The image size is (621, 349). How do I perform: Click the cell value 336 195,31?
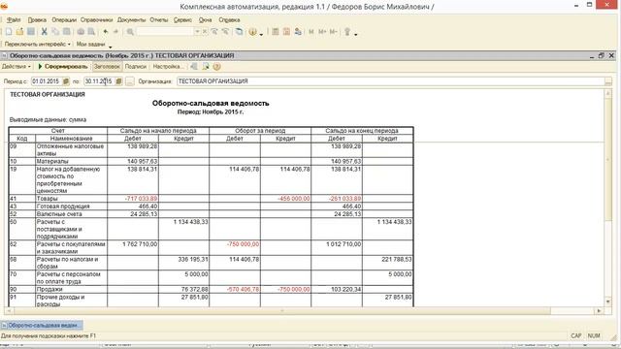[x=193, y=259]
